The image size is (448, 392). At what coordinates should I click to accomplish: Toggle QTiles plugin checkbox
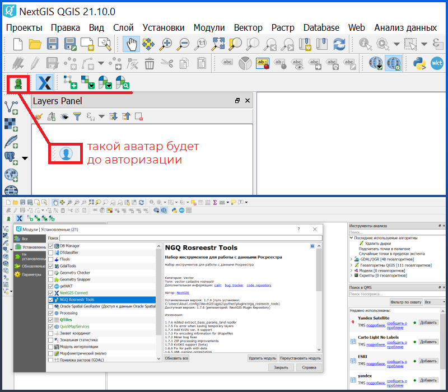51,320
